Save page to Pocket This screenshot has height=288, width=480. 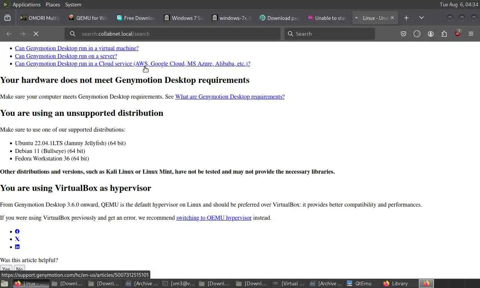coord(403,34)
